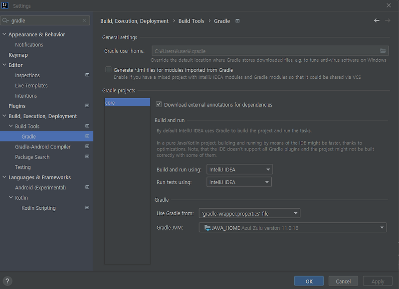Click the help question mark icon
Viewport: 399px width, 289px height.
click(7, 281)
